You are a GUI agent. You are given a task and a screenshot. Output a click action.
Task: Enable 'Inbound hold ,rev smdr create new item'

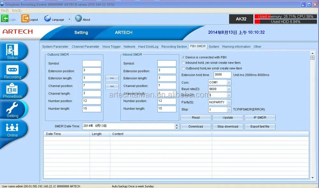point(183,63)
